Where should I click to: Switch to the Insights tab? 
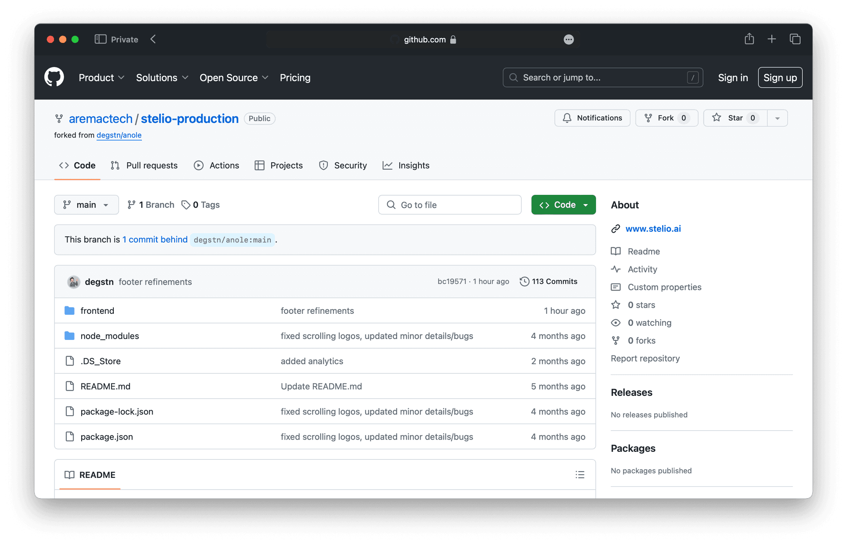[x=406, y=165]
